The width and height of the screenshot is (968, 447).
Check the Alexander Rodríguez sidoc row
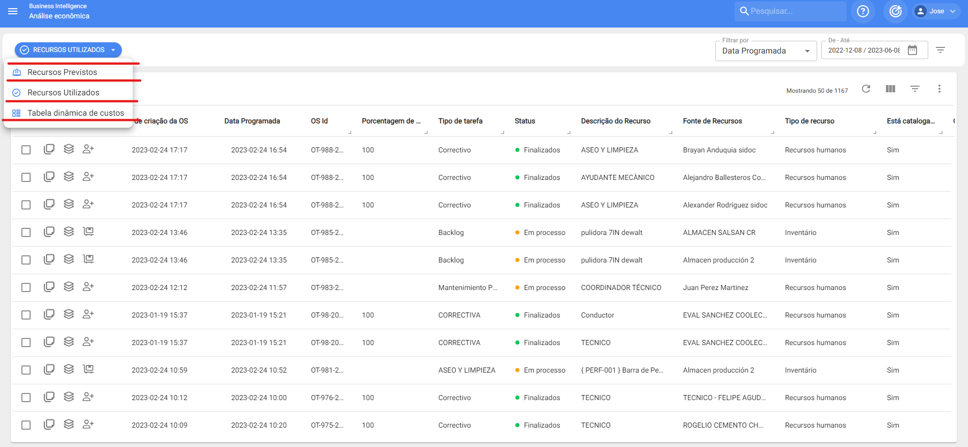point(26,205)
